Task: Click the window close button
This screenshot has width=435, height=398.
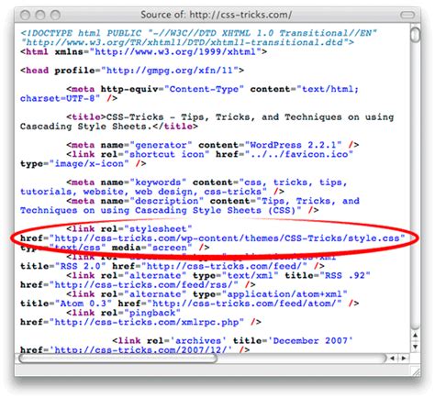Action: coord(26,15)
